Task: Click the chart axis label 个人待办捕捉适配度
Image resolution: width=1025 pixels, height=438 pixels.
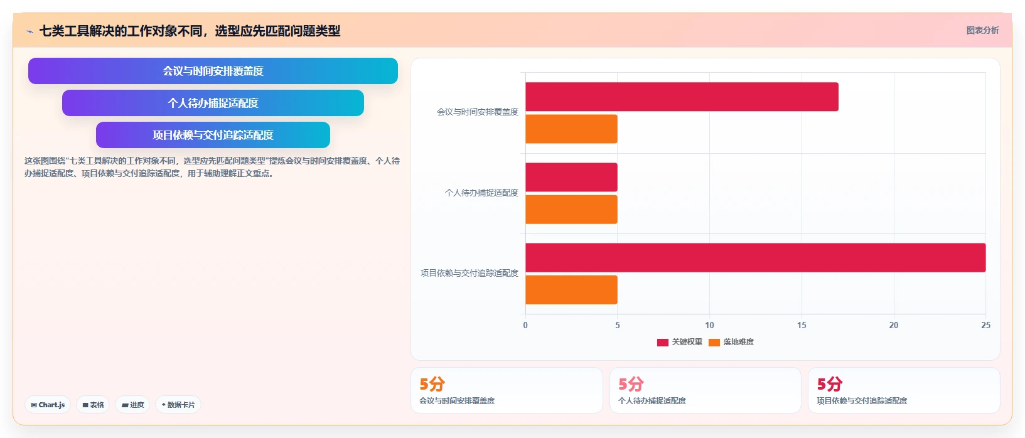Action: tap(481, 193)
